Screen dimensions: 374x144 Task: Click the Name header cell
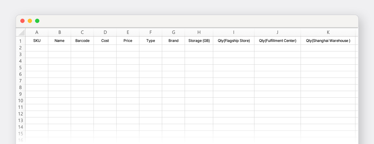click(x=60, y=41)
